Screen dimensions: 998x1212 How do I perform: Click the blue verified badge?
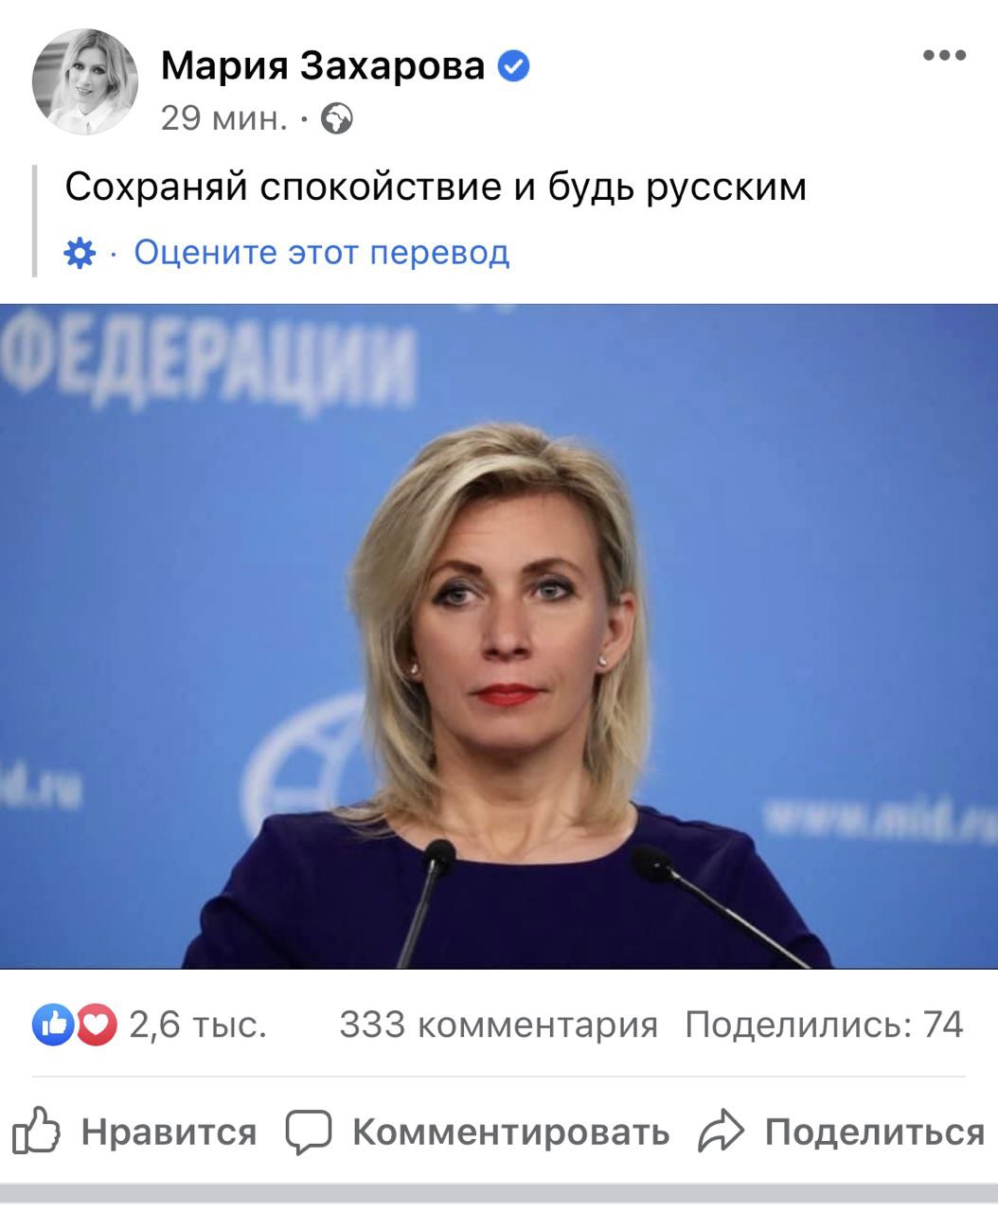pyautogui.click(x=514, y=66)
